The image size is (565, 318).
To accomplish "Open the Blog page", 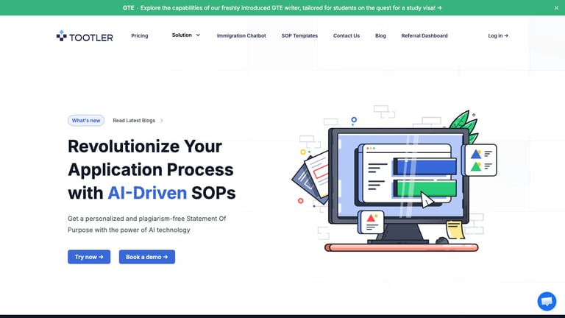I will click(x=380, y=35).
